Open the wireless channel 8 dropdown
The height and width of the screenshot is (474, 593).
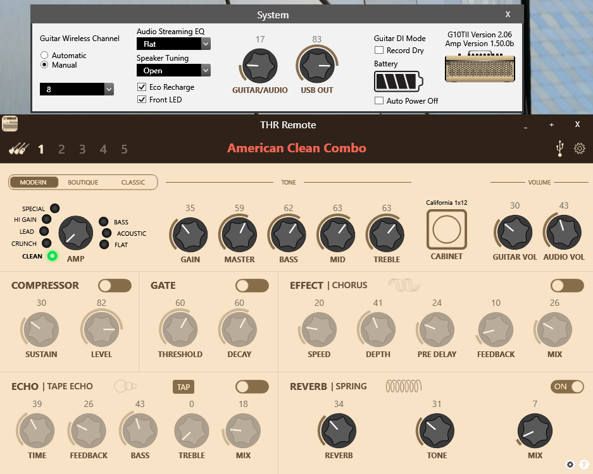(77, 89)
